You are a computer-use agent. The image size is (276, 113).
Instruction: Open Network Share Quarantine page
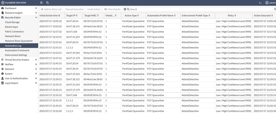19,41
